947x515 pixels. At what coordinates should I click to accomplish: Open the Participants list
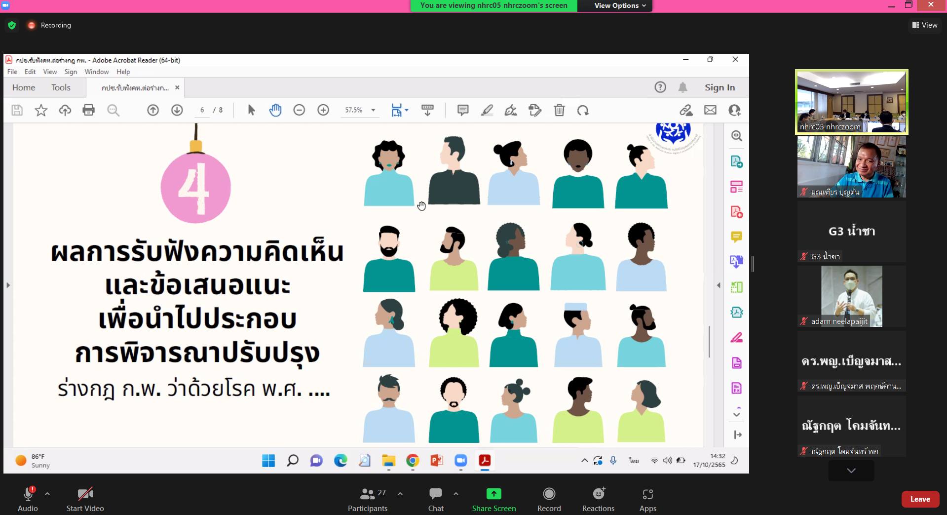coord(368,494)
